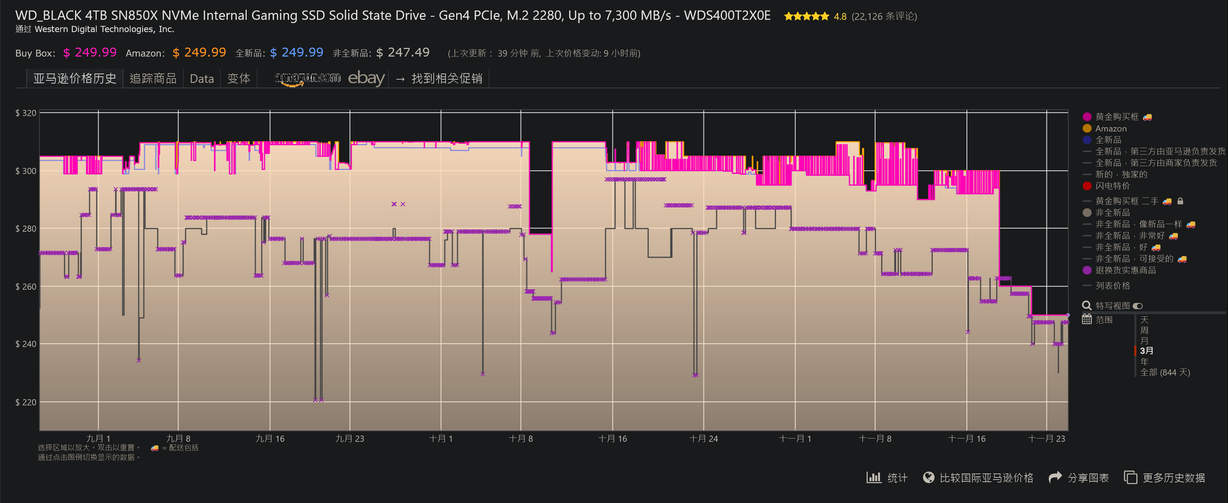1228x503 pixels.
Task: Click the delivery truck icon next to 黄金购买框
Action: (x=1148, y=117)
